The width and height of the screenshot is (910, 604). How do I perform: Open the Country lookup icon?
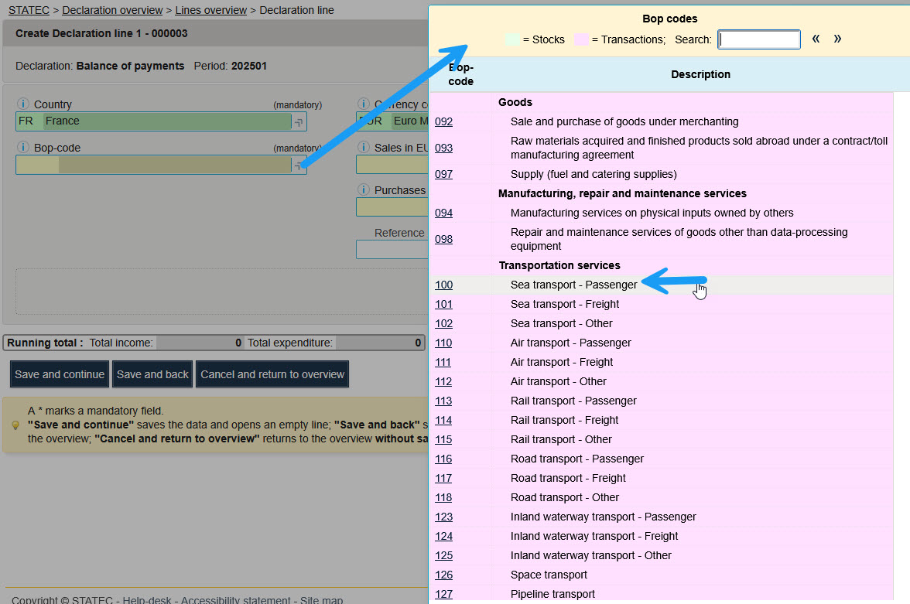coord(298,121)
